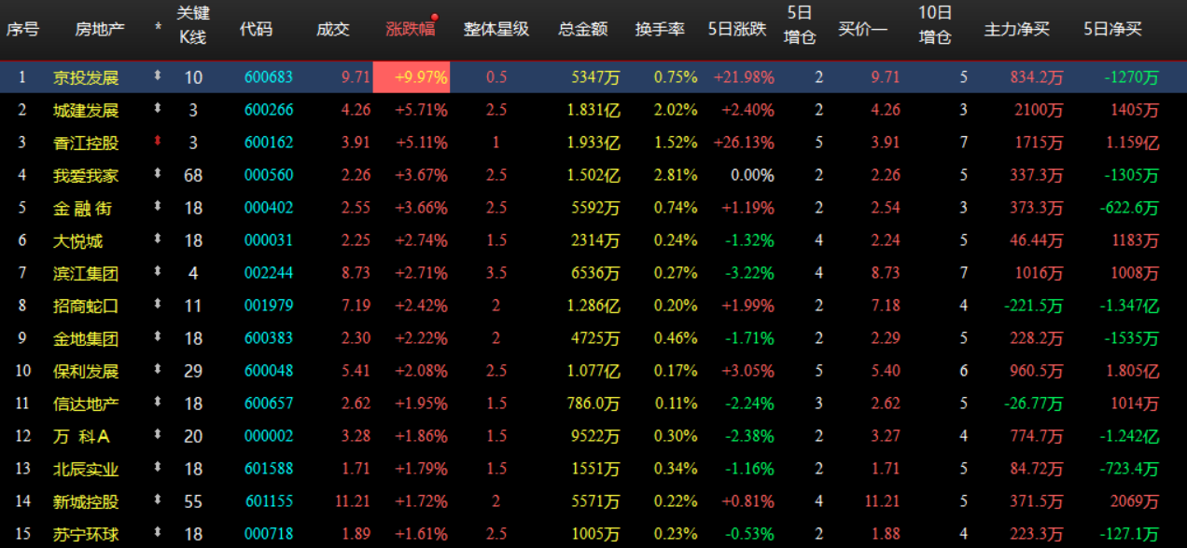The height and width of the screenshot is (548, 1187).
Task: Click the marker icon beside 金地集团
Action: coord(158,337)
